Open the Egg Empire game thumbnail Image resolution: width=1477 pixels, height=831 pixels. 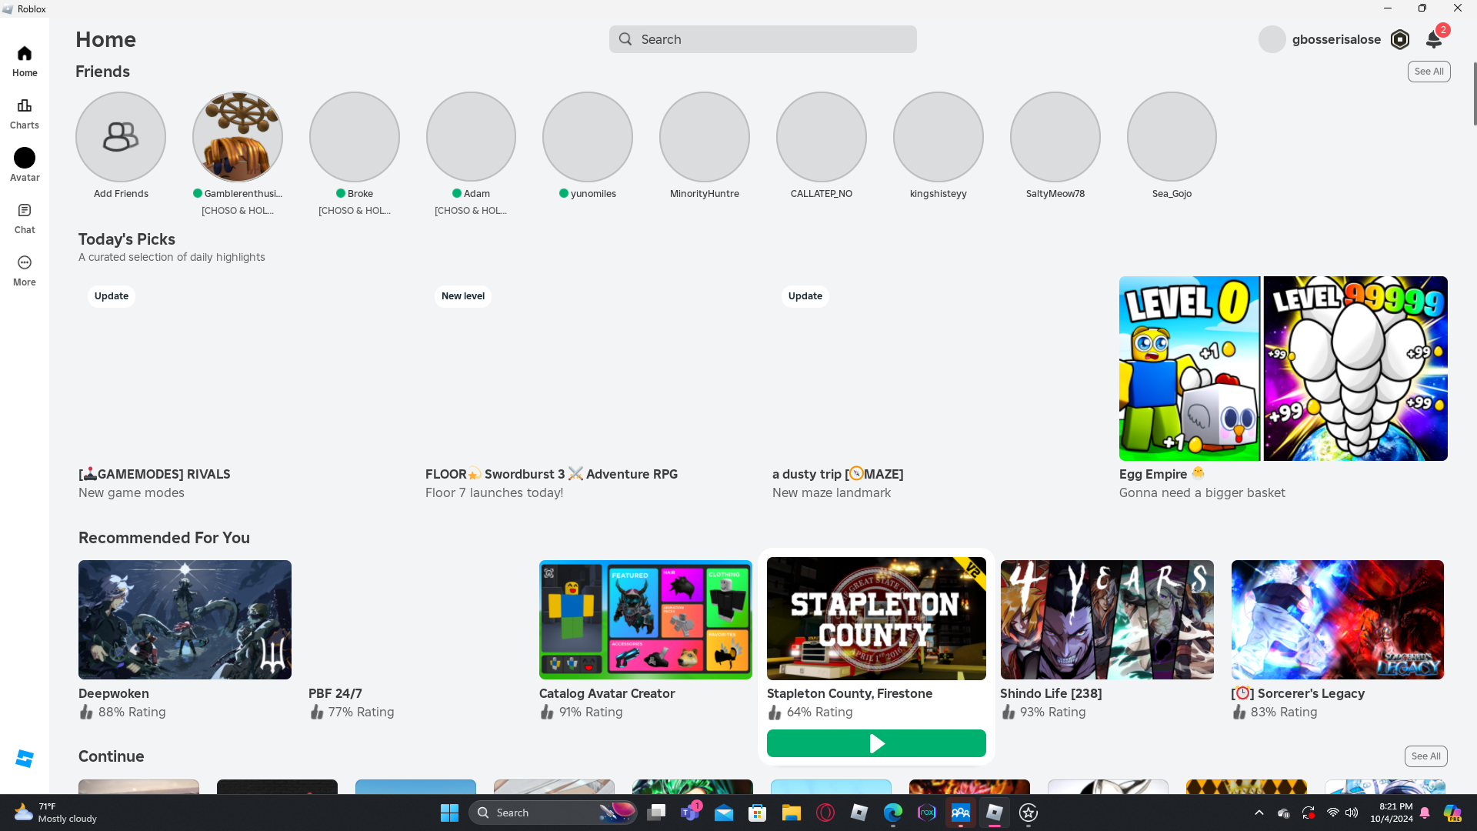coord(1283,369)
